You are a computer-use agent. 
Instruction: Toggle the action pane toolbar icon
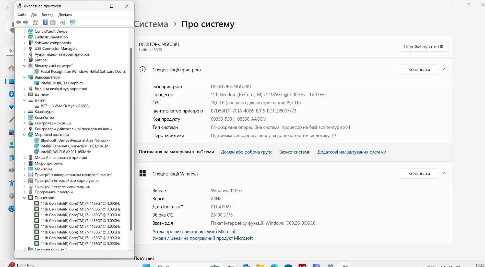pos(53,22)
